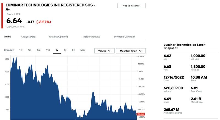This screenshot has width=220, height=120.
Task: Click the 620,659.00 Volume value
Action: tap(173, 88)
